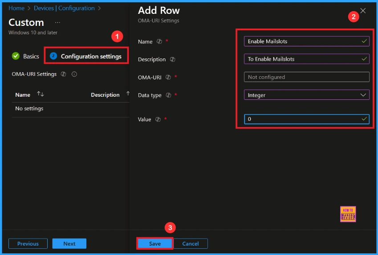Image resolution: width=378 pixels, height=255 pixels.
Task: Click the info icon beside Name label
Action: click(159, 41)
